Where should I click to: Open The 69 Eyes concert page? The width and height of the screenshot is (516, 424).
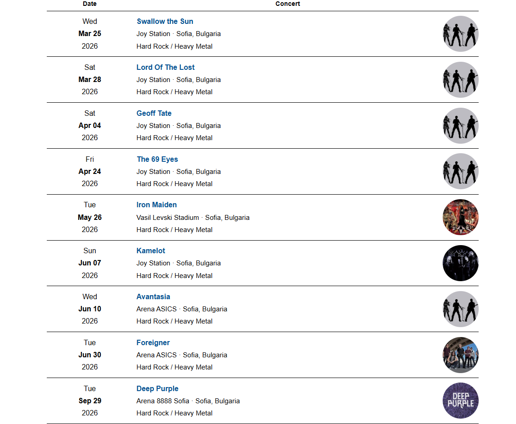click(x=157, y=159)
